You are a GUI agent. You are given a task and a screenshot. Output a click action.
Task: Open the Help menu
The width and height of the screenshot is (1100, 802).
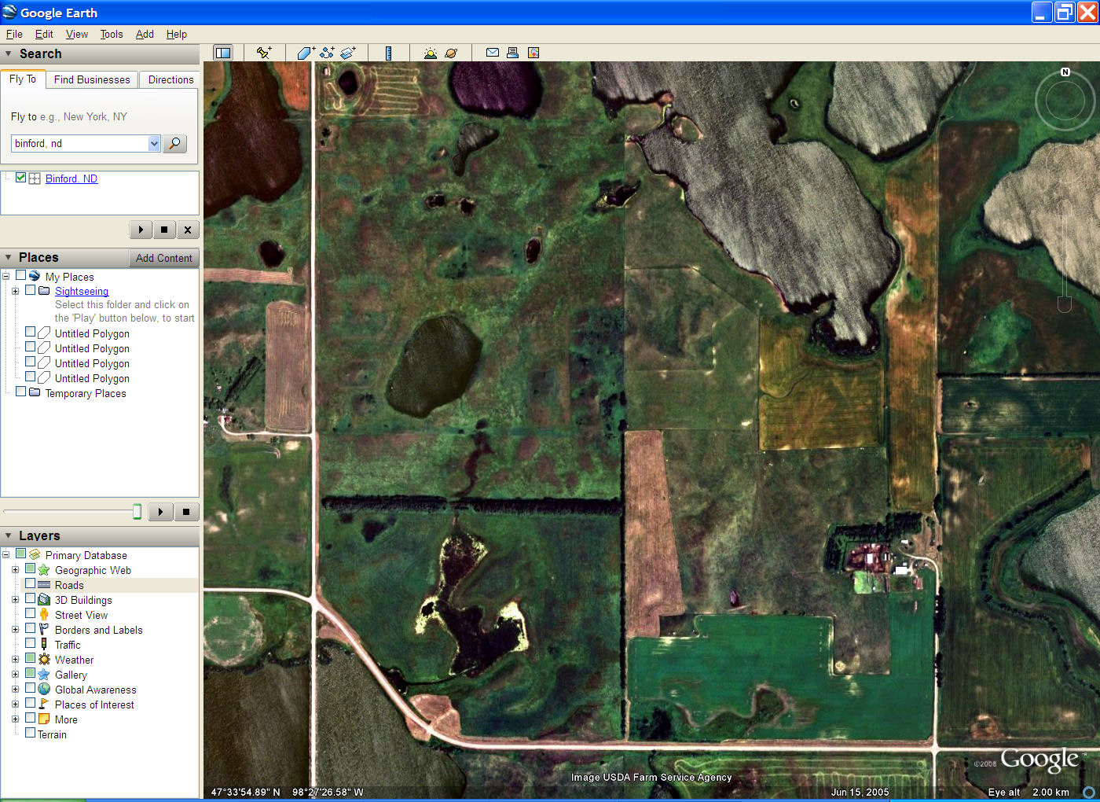177,34
